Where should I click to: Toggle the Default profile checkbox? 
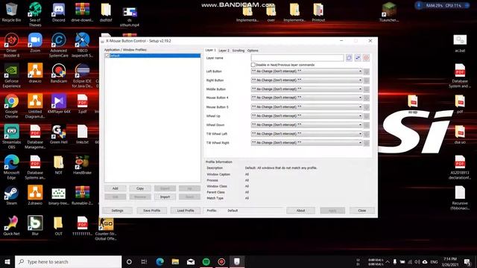[x=107, y=56]
